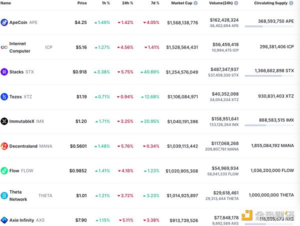
Task: Click the Theta Network logo icon
Action: (4, 195)
